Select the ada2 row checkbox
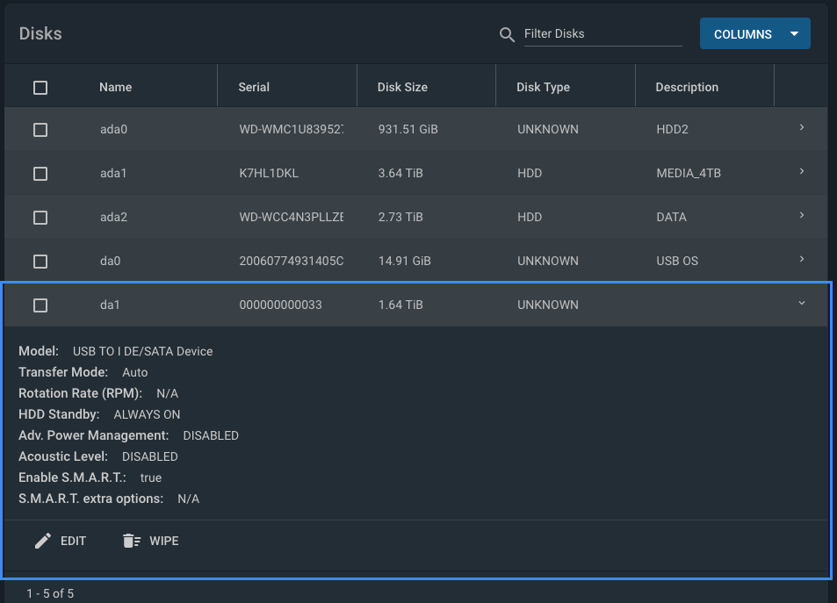The width and height of the screenshot is (837, 603). [x=40, y=217]
